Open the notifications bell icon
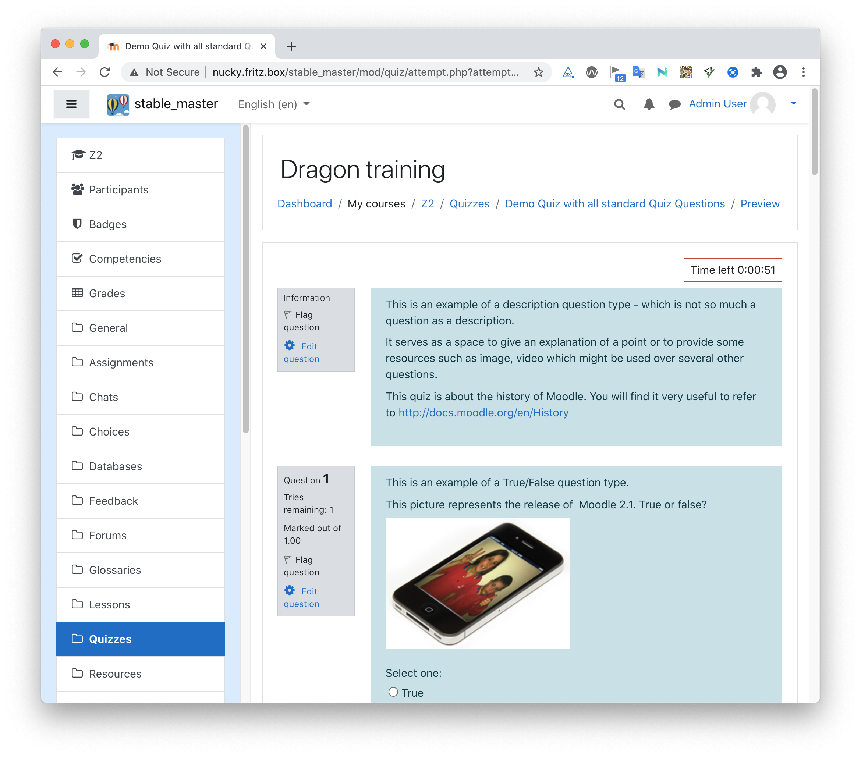 click(x=649, y=104)
